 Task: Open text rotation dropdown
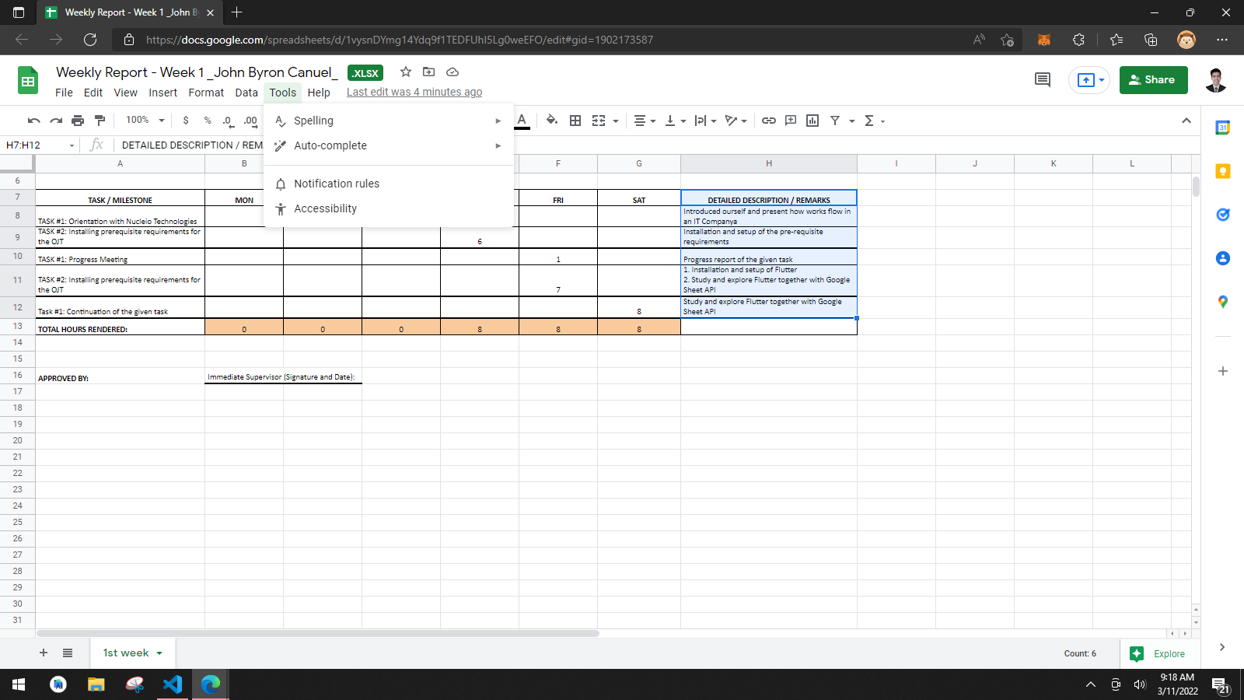(736, 121)
